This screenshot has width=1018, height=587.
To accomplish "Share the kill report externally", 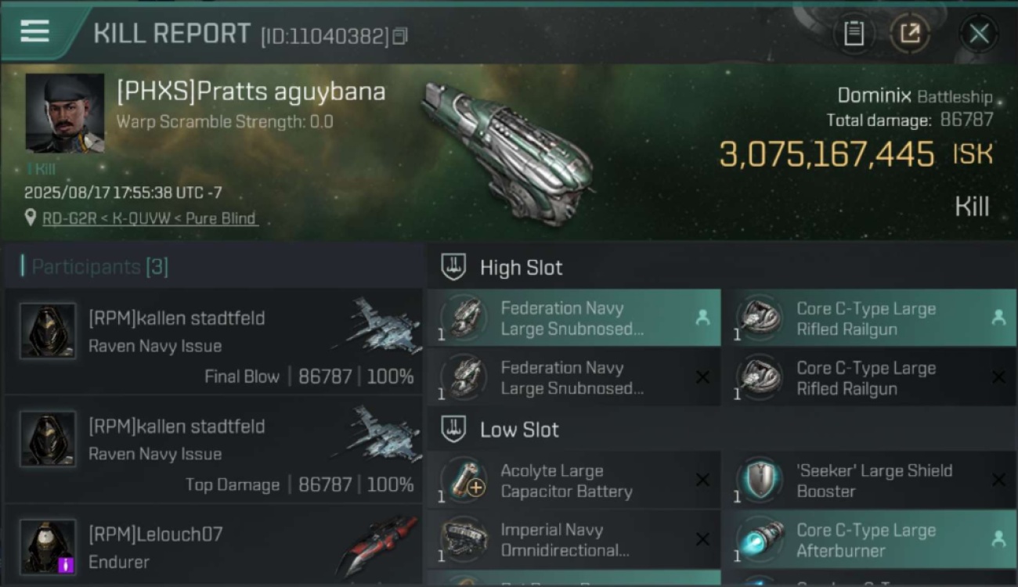I will [910, 34].
